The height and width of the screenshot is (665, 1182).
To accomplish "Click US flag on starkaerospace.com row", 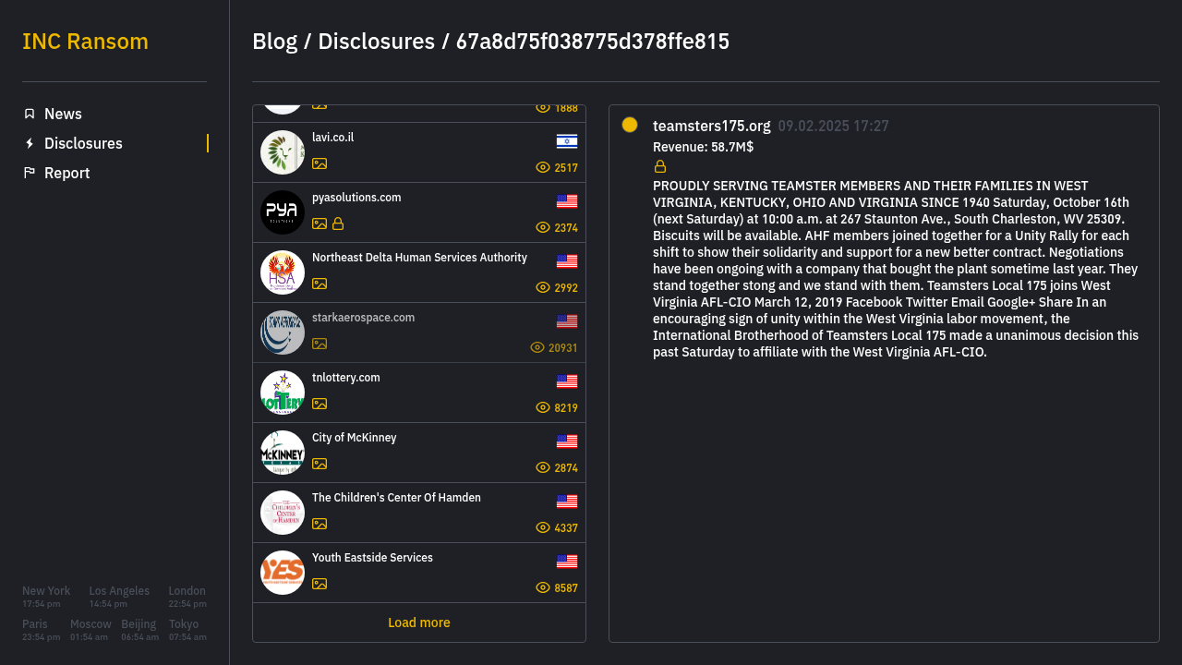I will [567, 321].
